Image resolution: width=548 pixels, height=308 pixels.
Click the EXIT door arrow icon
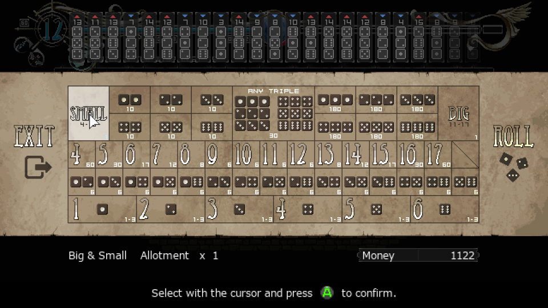38,167
